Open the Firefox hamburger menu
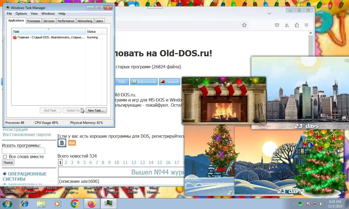The image size is (349, 209). 306,25
